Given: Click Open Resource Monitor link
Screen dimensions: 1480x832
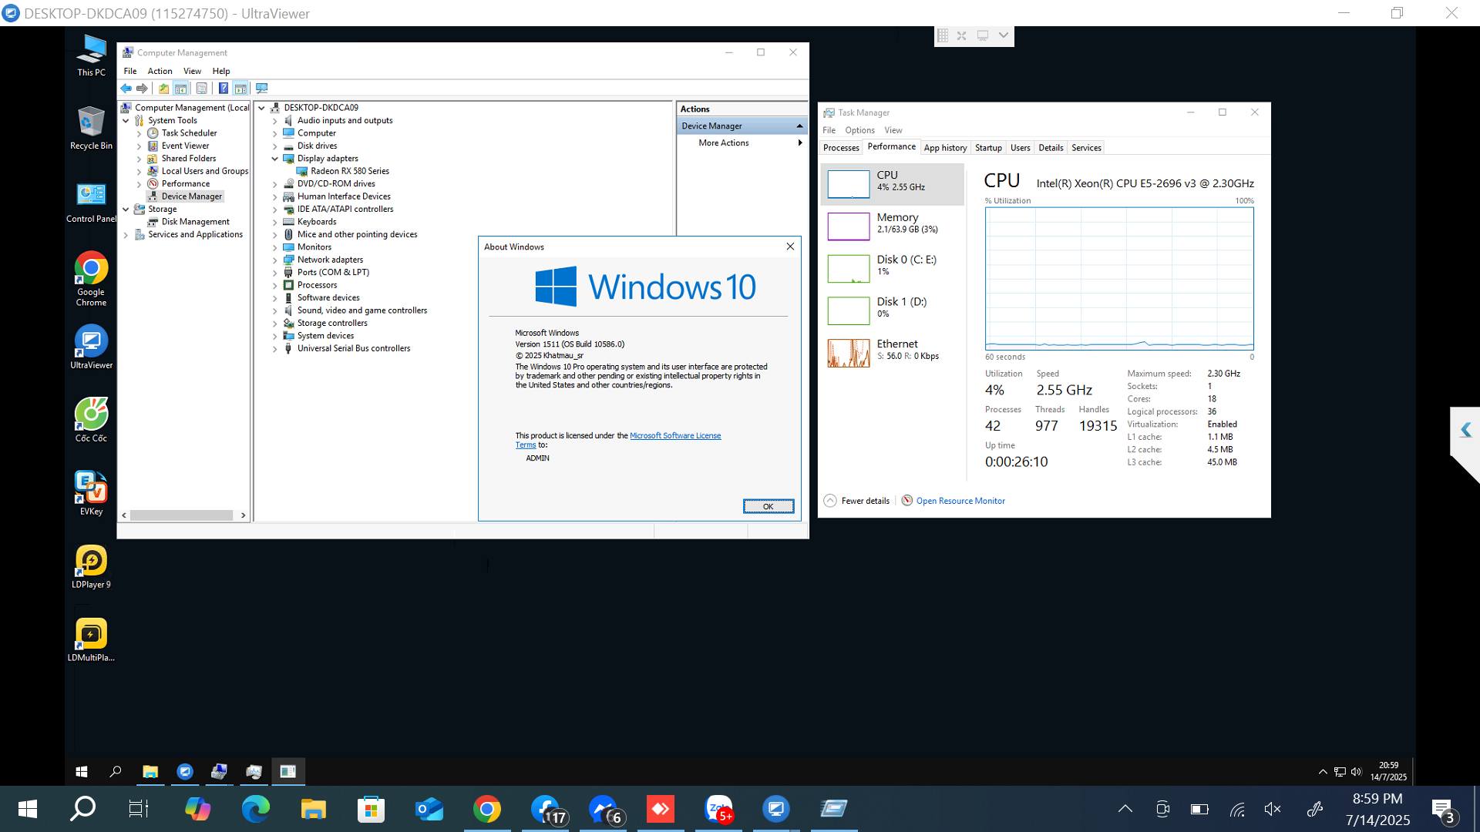Looking at the screenshot, I should [x=960, y=501].
